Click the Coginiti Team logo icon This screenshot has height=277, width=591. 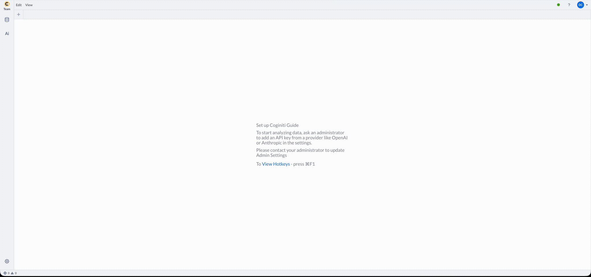tap(7, 4)
